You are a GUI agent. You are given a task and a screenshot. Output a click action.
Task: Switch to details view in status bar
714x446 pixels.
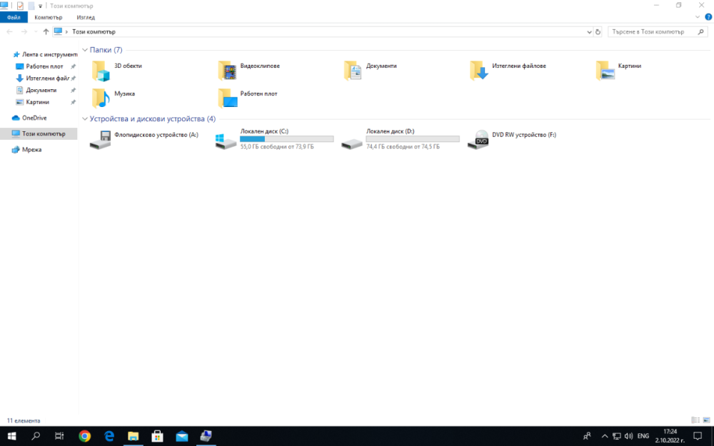tap(695, 420)
